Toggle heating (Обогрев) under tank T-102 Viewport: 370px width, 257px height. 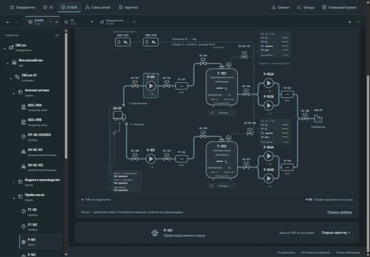pos(222,186)
